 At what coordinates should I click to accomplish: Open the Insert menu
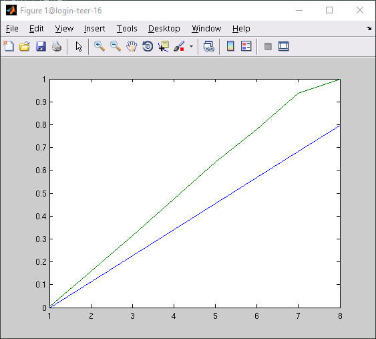point(94,29)
